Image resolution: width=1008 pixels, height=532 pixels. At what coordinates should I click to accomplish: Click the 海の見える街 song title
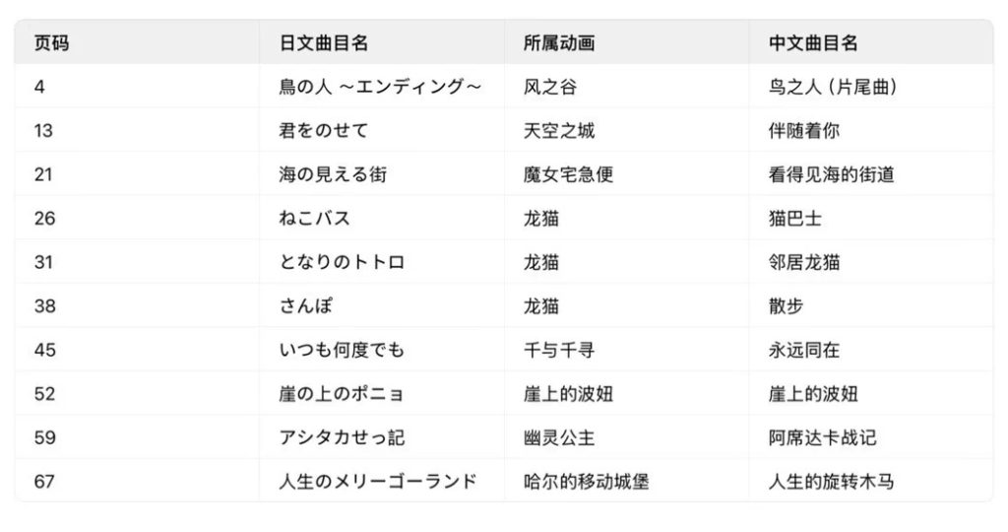tap(333, 174)
